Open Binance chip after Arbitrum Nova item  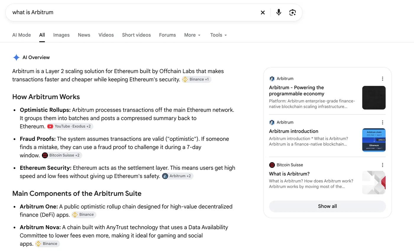[x=47, y=244]
